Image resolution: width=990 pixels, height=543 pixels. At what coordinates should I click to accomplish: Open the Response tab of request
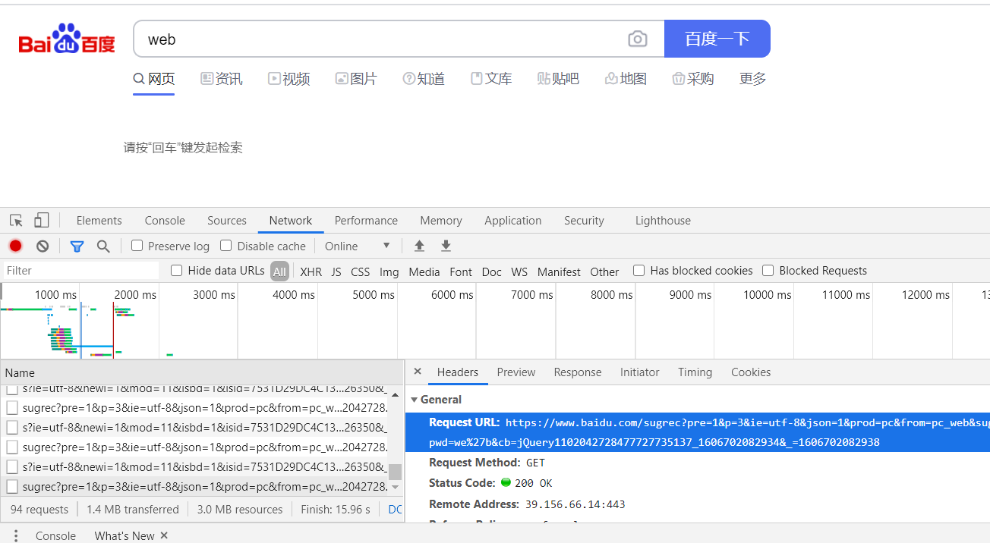click(x=578, y=372)
